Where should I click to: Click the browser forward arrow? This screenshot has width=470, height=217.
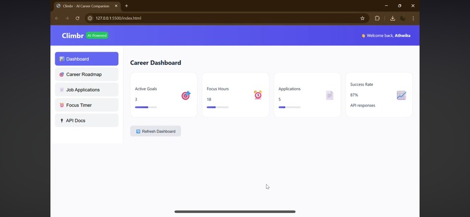(67, 18)
